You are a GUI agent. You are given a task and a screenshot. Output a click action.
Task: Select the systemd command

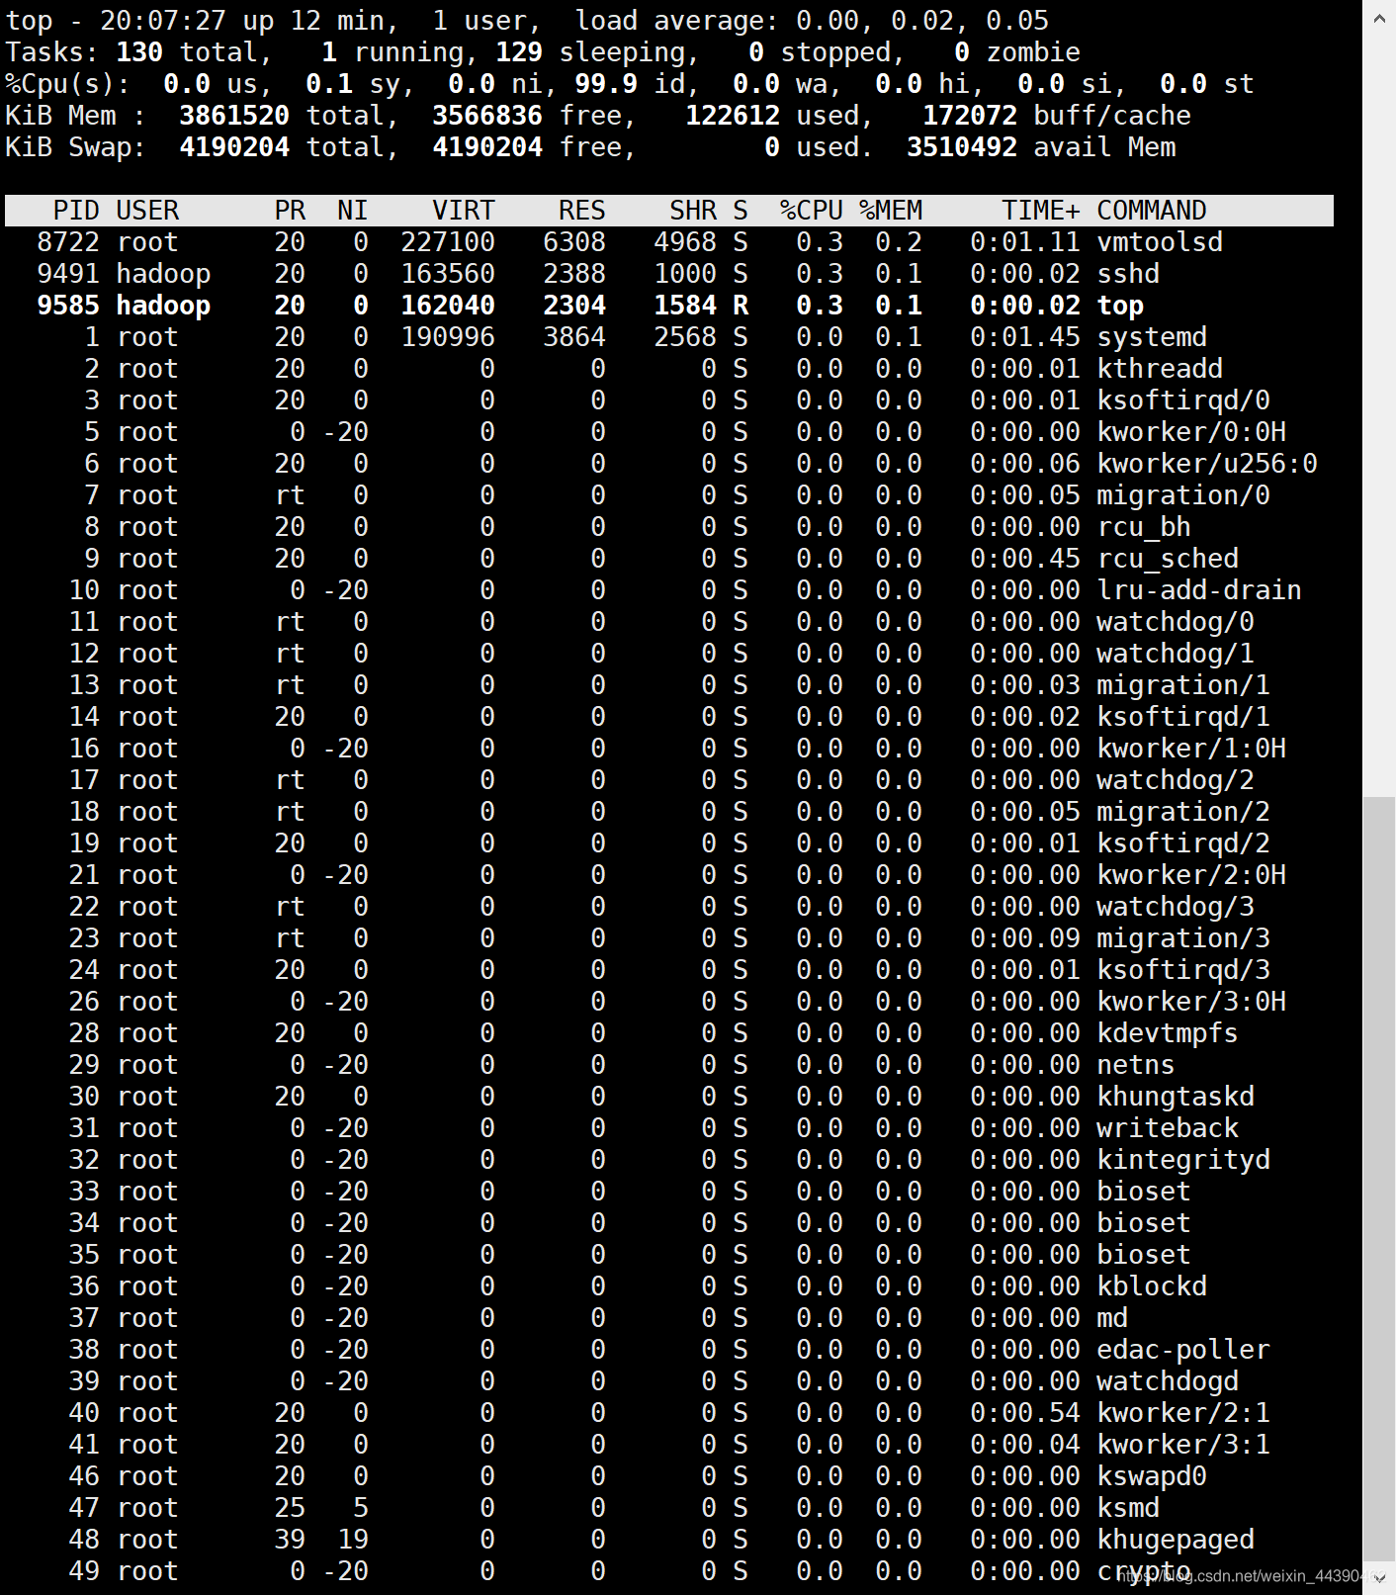pos(1152,337)
